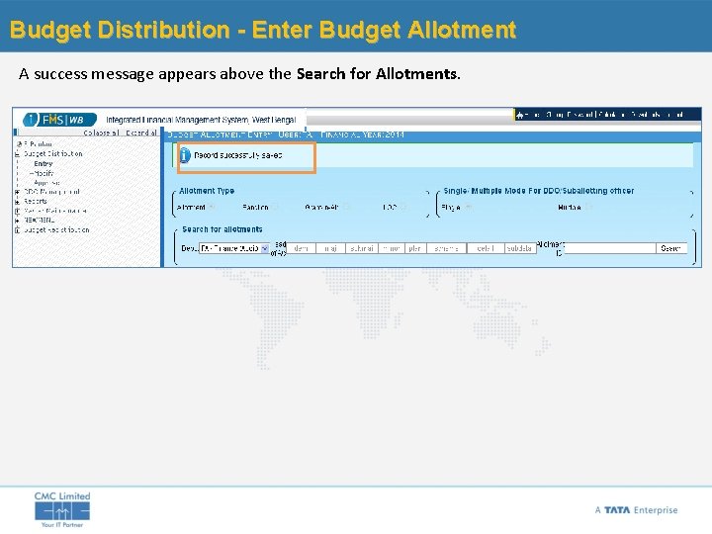Click the Expand all link

(x=141, y=133)
